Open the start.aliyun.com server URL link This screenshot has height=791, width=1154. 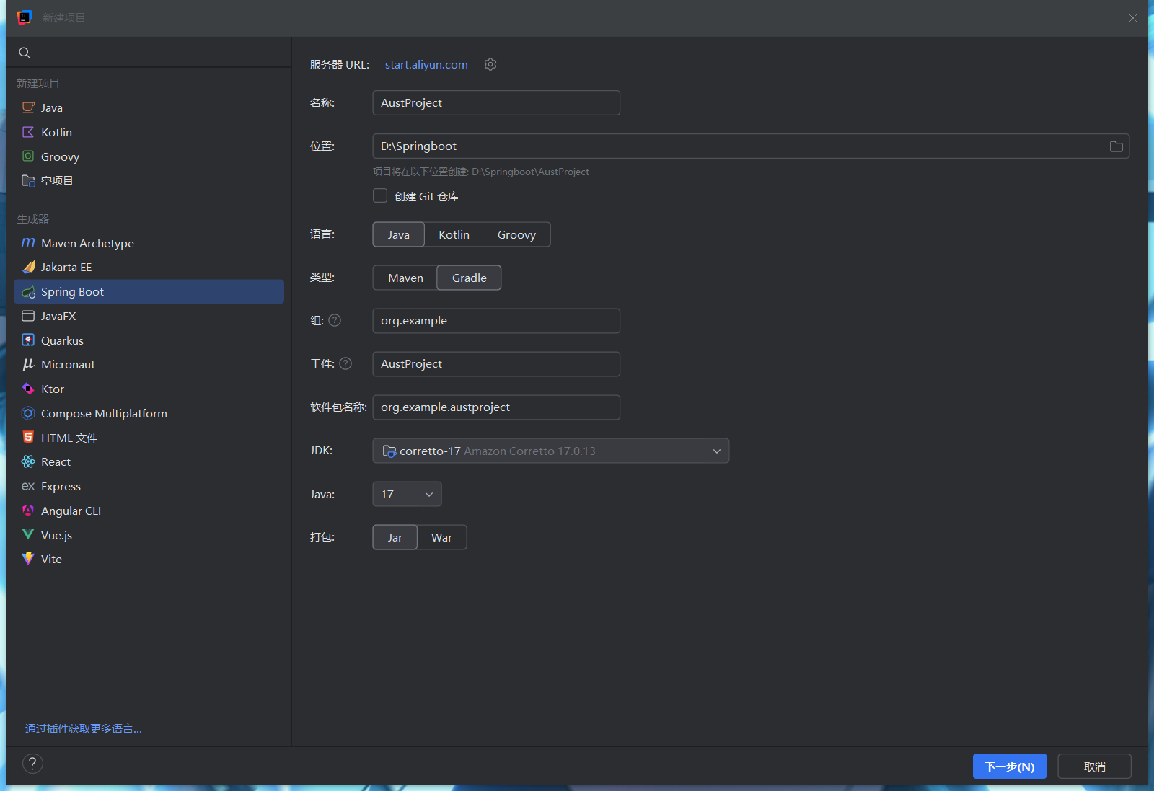[x=426, y=64]
